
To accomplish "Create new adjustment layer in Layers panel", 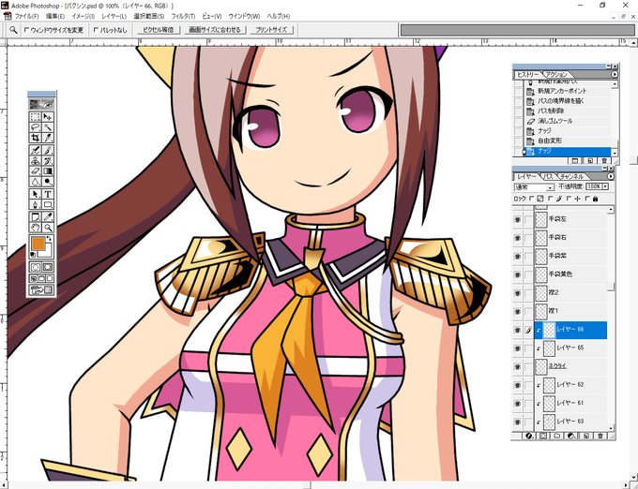I will coord(571,436).
